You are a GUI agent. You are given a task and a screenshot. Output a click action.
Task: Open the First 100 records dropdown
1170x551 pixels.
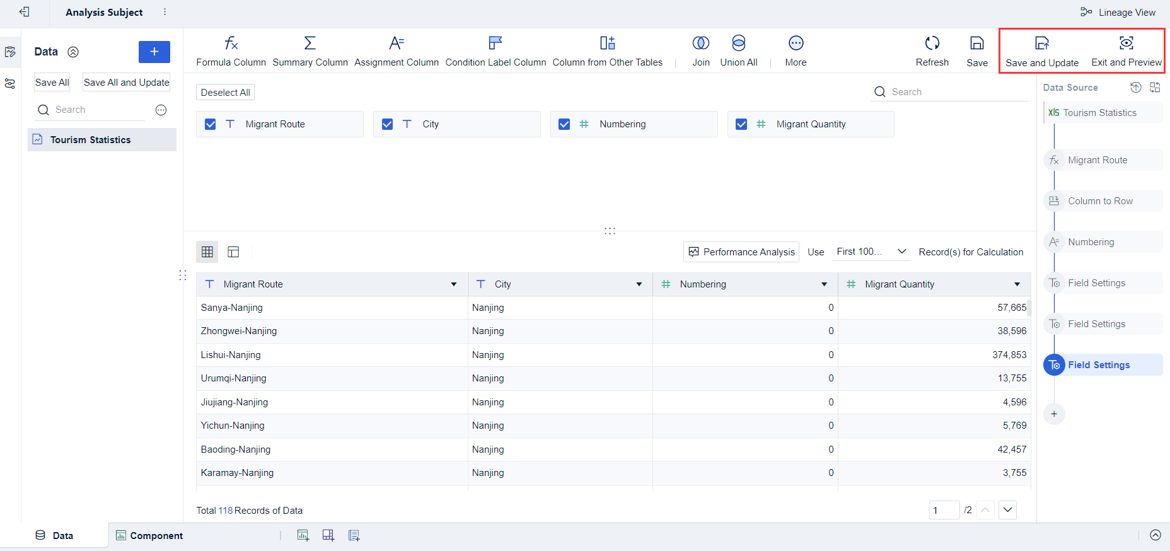[871, 252]
